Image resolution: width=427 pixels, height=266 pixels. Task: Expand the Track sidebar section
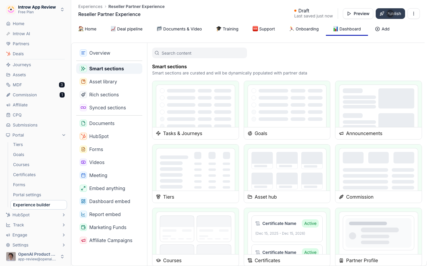(64, 225)
